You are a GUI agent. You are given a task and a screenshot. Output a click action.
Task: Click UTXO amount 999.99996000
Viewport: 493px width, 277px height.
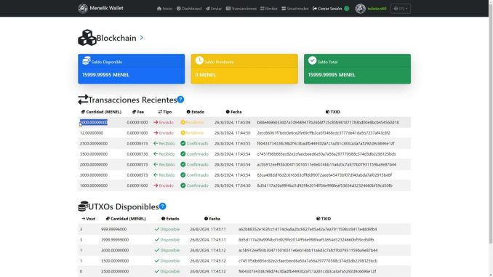[x=114, y=229]
